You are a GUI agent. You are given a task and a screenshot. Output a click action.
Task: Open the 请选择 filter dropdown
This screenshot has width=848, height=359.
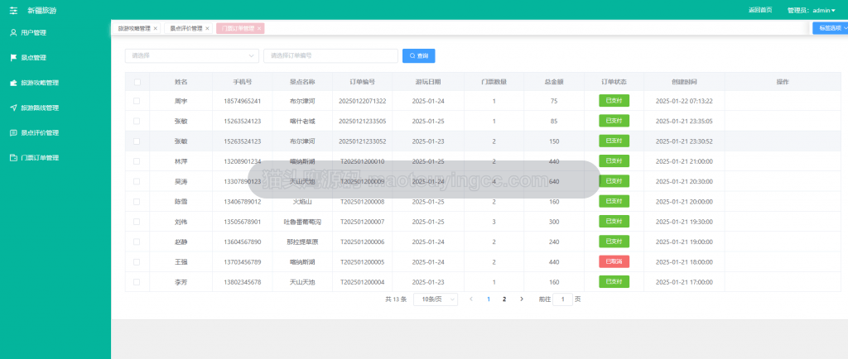[x=192, y=55]
